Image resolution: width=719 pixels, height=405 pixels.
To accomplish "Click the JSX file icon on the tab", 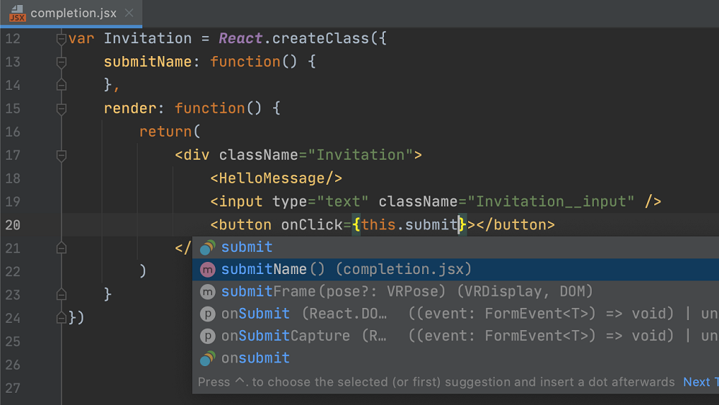I will (x=17, y=13).
